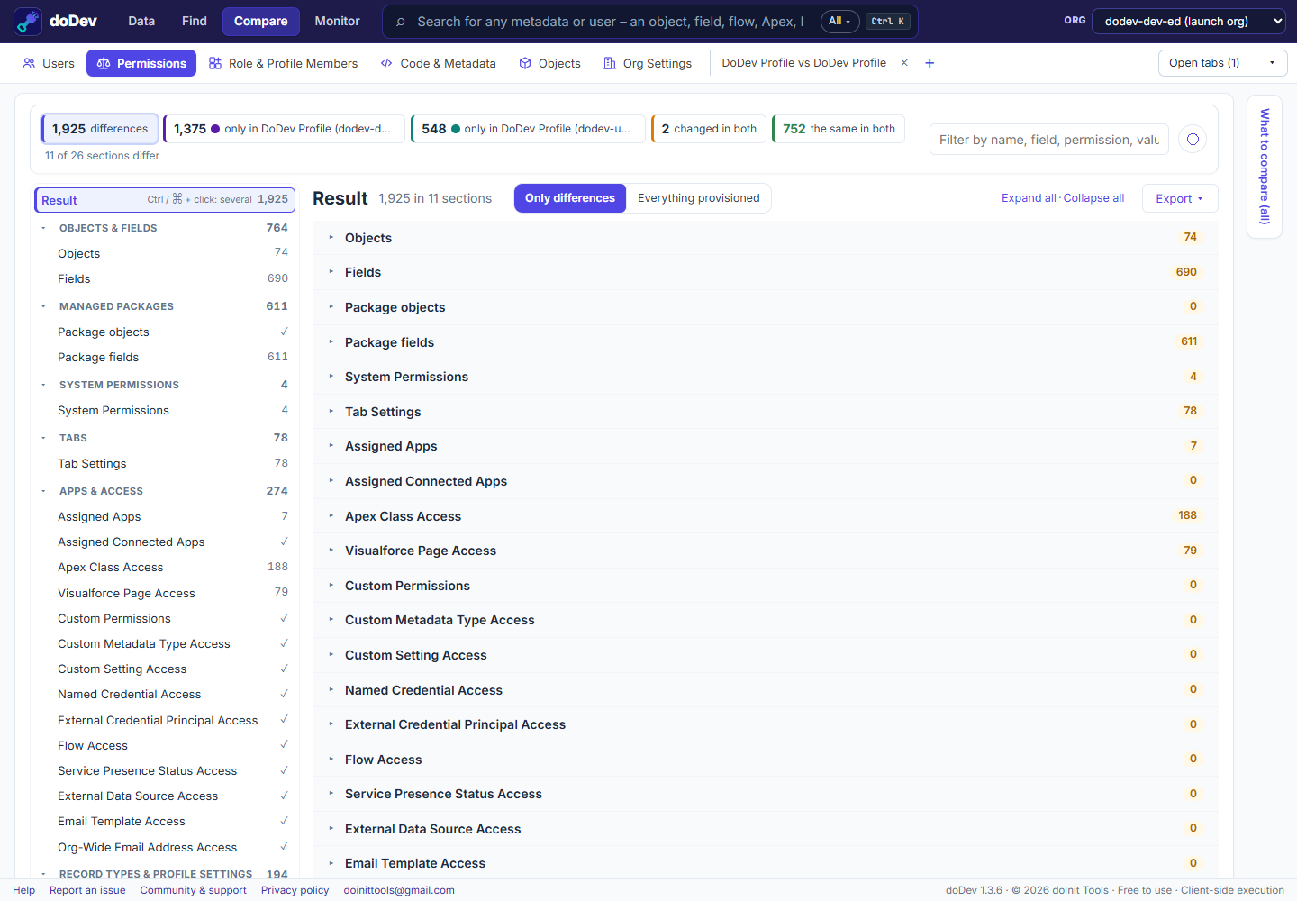The image size is (1297, 901).
Task: Open the Monitor menu
Action: [338, 22]
